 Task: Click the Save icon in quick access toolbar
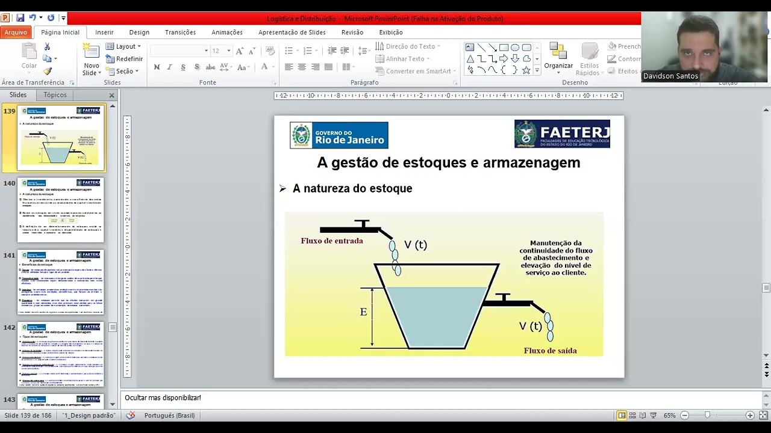20,18
